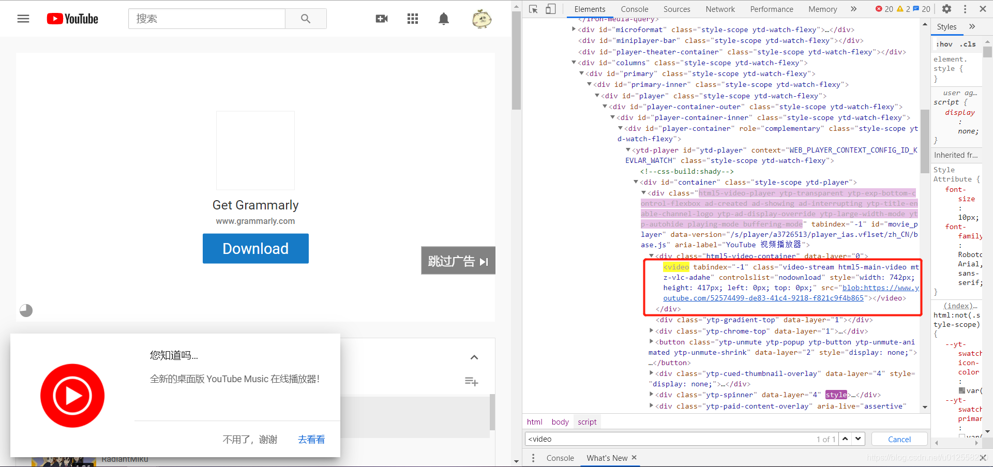Go to next search result arrow
This screenshot has width=993, height=467.
click(858, 439)
